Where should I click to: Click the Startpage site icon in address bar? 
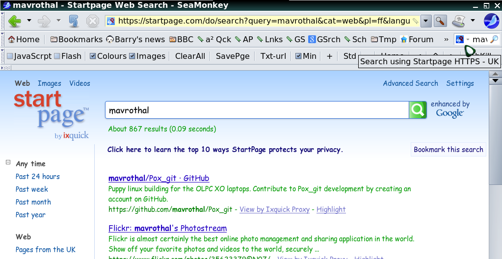click(x=111, y=21)
